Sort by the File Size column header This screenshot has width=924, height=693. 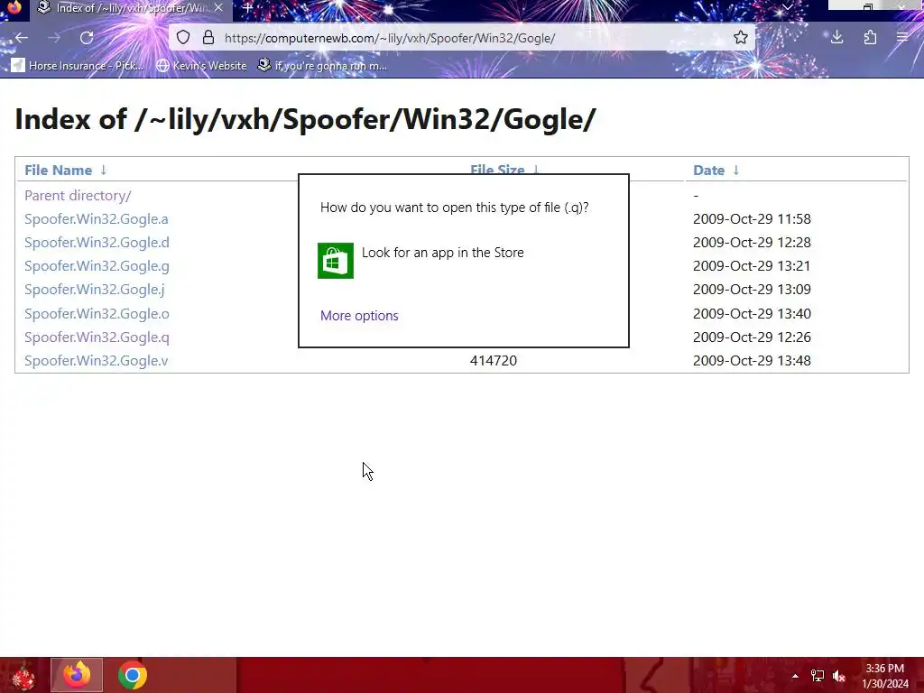tap(497, 171)
